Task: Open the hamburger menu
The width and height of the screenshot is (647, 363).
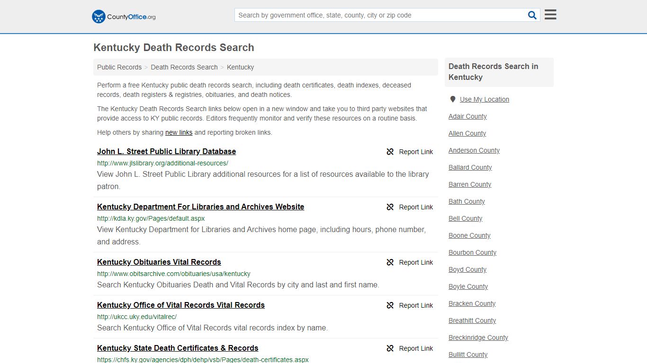Action: pyautogui.click(x=550, y=15)
